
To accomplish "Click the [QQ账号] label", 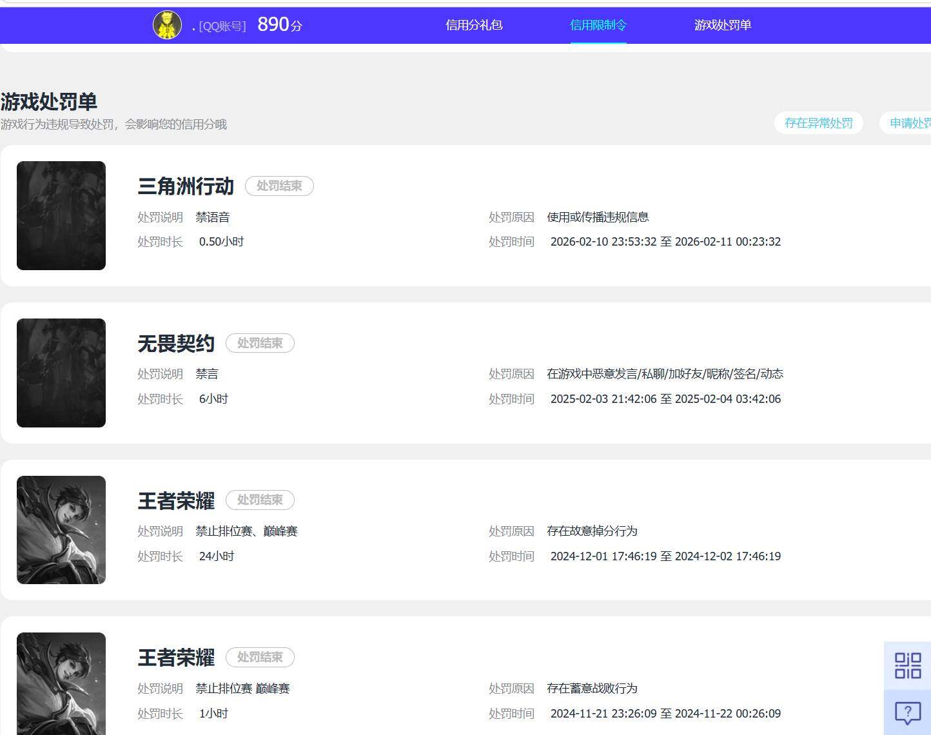I will tap(222, 26).
